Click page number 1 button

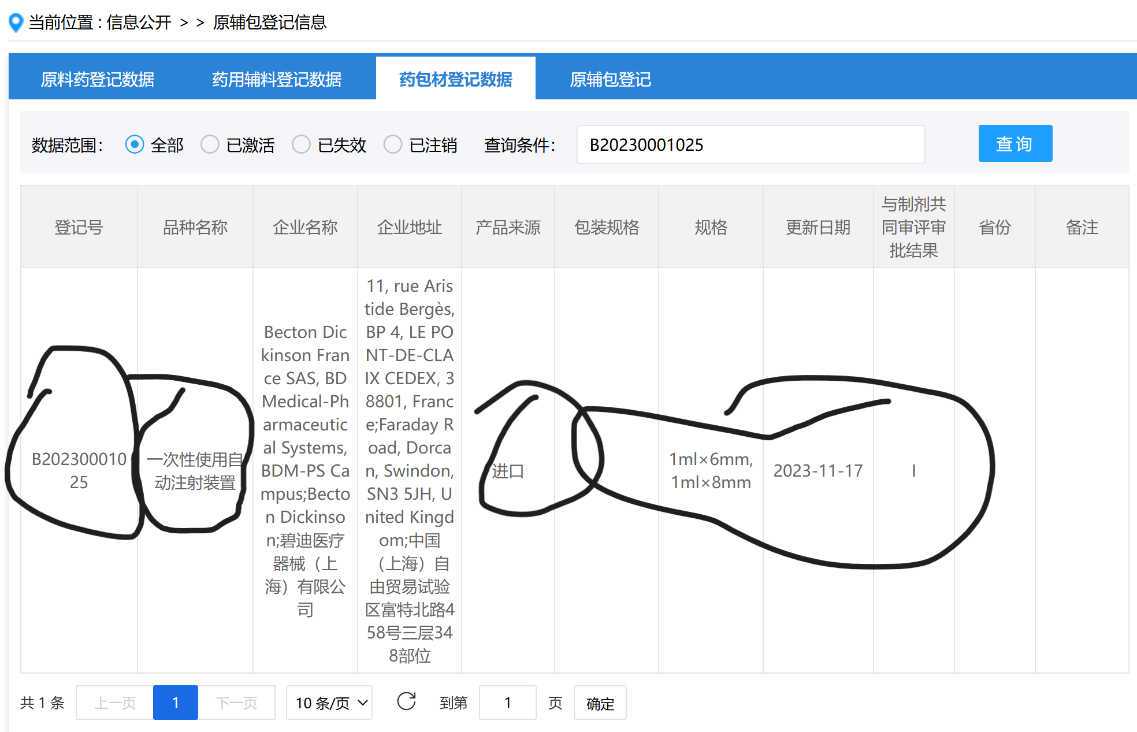click(176, 703)
